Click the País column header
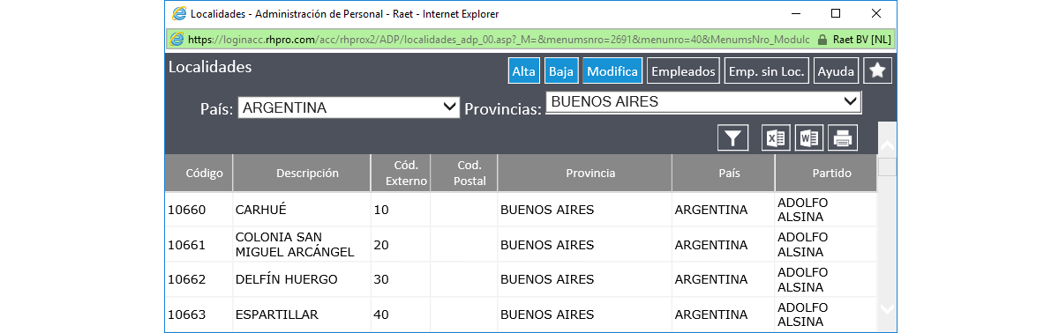 tap(723, 174)
